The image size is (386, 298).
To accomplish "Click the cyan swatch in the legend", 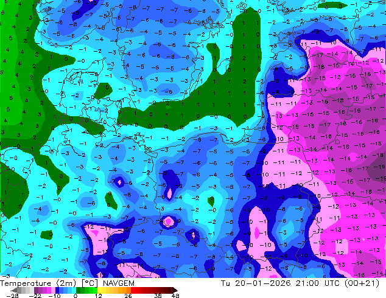I will 74,290.
